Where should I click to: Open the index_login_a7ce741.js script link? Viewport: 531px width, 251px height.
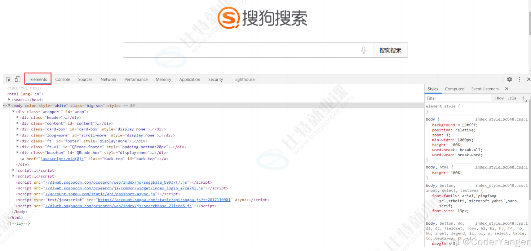coord(124,188)
